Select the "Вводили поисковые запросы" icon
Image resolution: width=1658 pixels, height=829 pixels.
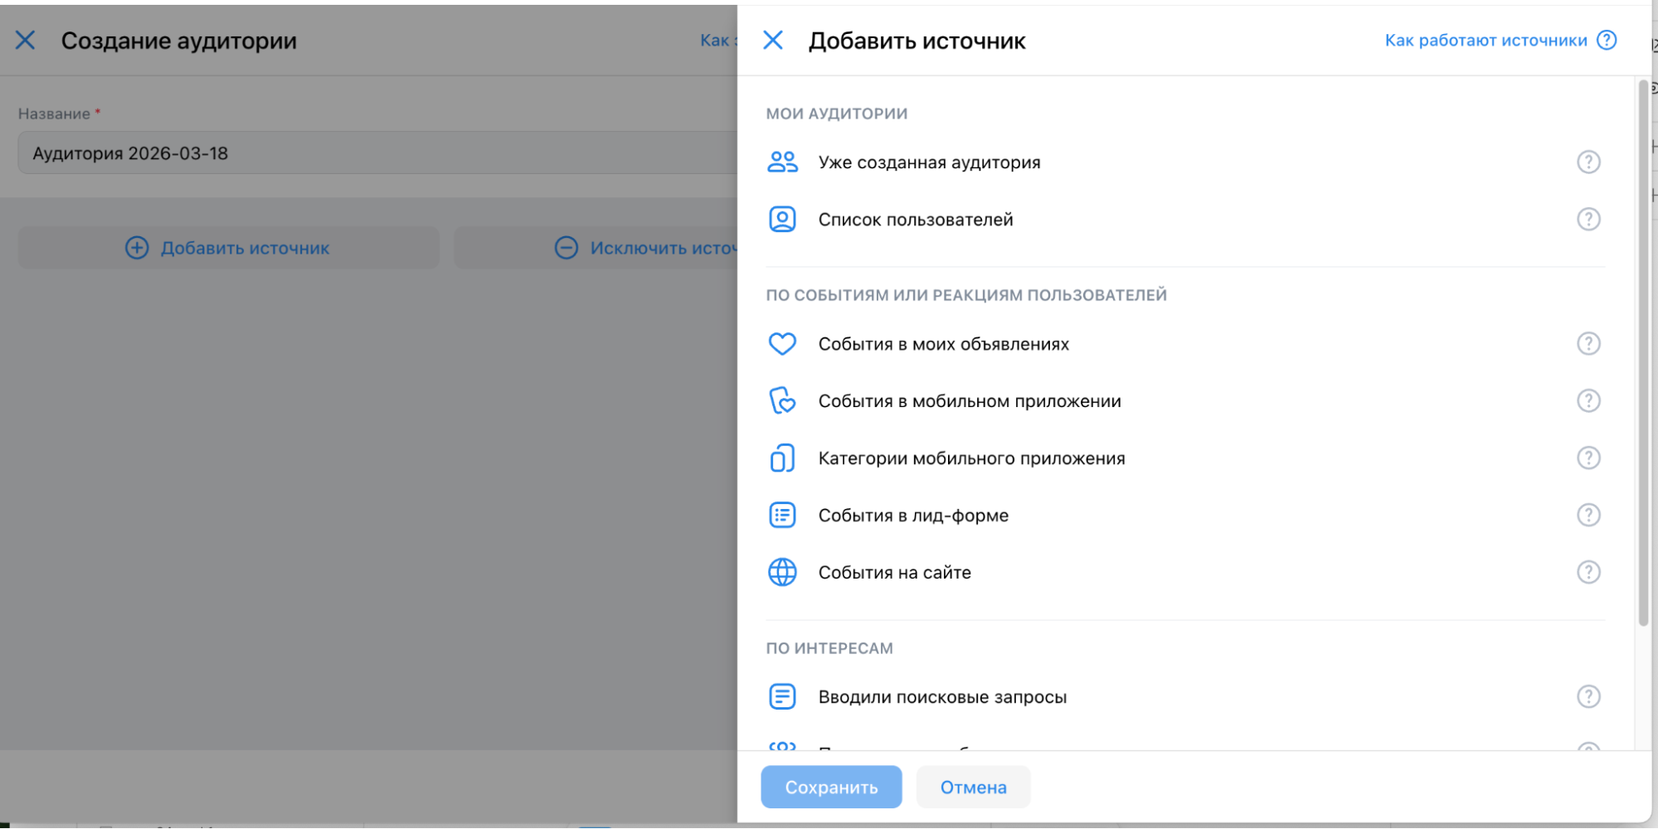pyautogui.click(x=781, y=696)
